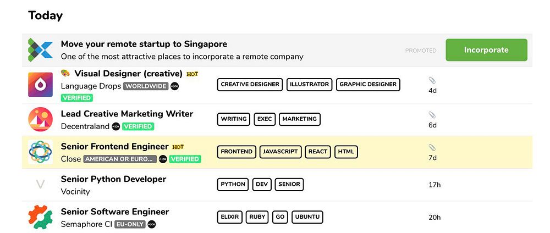The height and width of the screenshot is (233, 550).
Task: Filter by GO tag
Action: 280,217
